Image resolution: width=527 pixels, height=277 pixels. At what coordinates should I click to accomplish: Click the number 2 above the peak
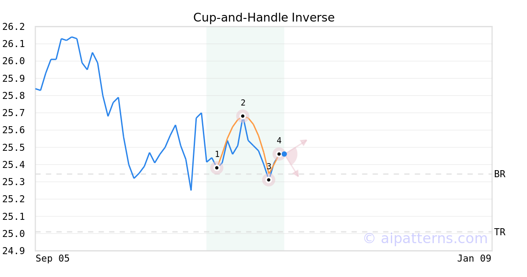pos(243,103)
